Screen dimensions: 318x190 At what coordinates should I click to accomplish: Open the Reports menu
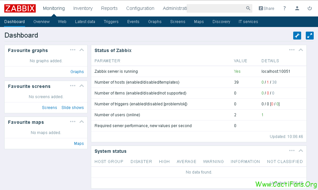pos(109,8)
